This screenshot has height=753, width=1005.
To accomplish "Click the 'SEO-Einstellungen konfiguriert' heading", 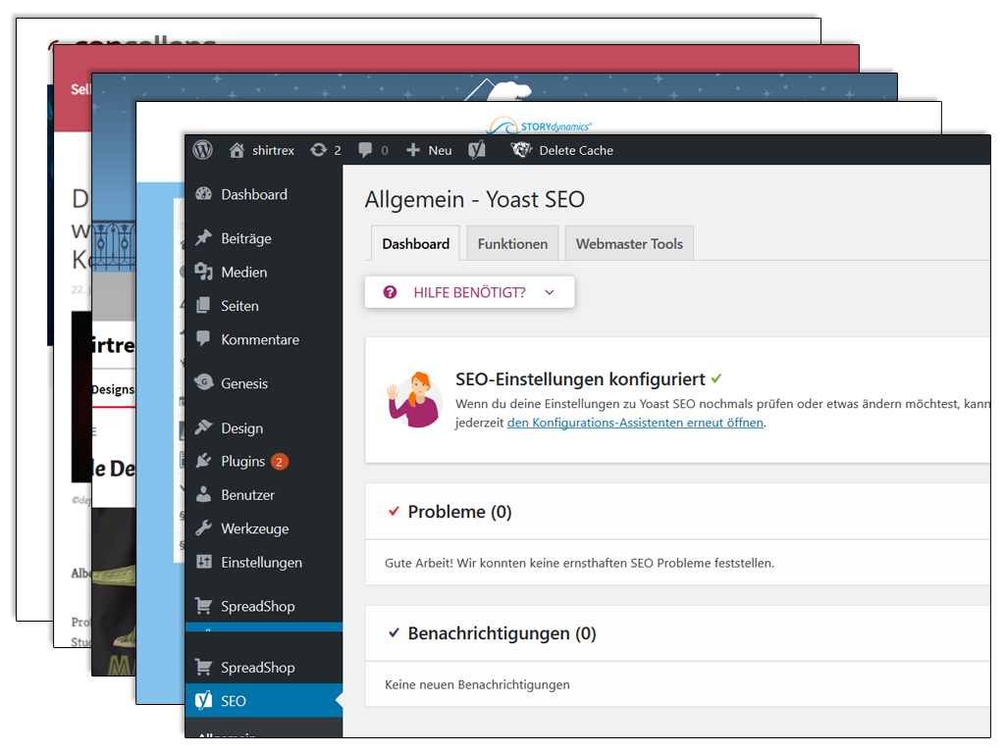I will coord(580,379).
